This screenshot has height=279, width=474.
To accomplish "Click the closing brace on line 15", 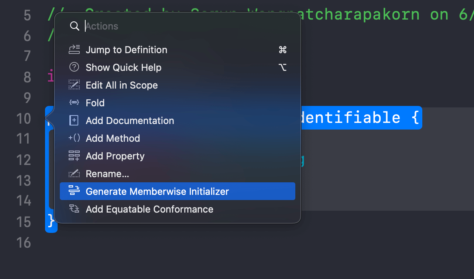I will (51, 222).
